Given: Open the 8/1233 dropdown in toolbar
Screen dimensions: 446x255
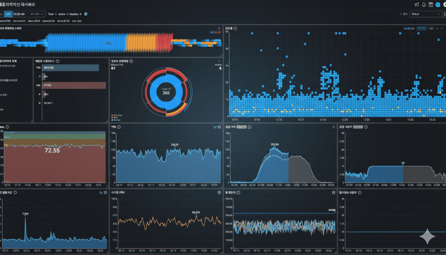Looking at the screenshot, I should tap(37, 14).
